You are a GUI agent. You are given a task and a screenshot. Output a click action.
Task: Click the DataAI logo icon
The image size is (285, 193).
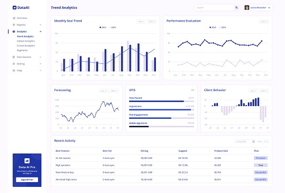[14, 8]
